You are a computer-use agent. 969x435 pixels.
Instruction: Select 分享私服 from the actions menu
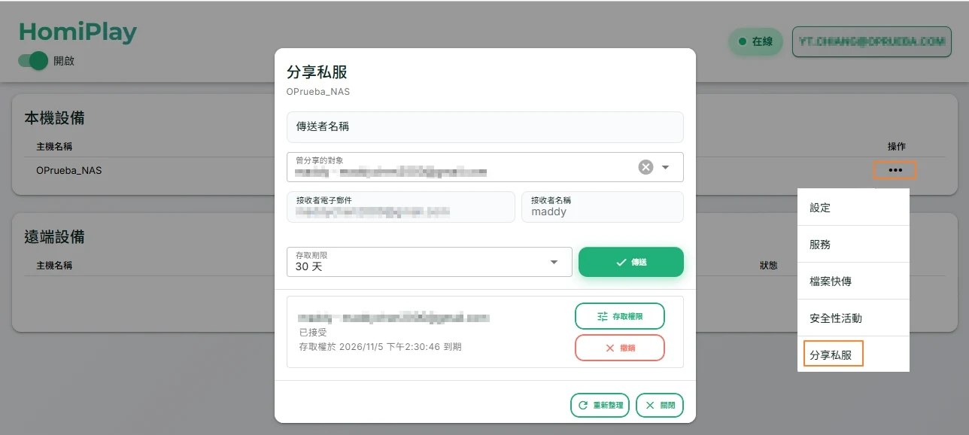[853, 354]
